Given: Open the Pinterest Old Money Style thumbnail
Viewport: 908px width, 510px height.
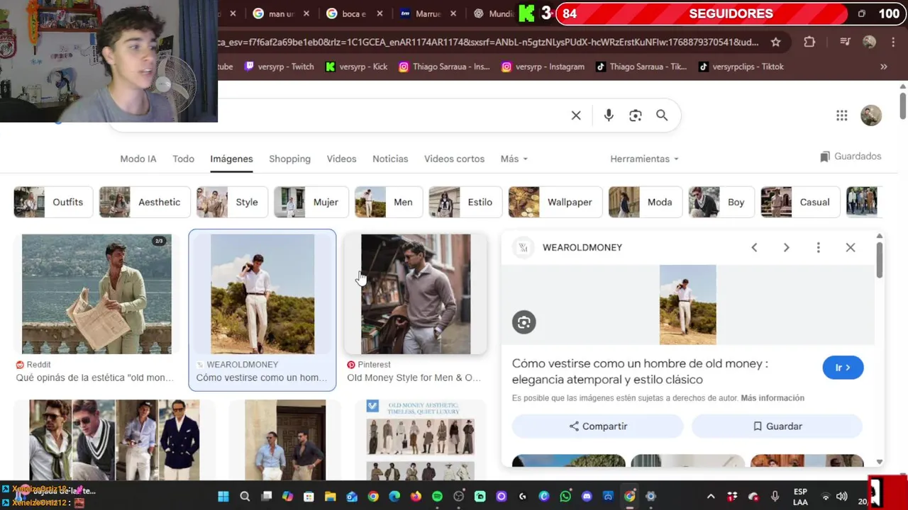Looking at the screenshot, I should point(416,294).
